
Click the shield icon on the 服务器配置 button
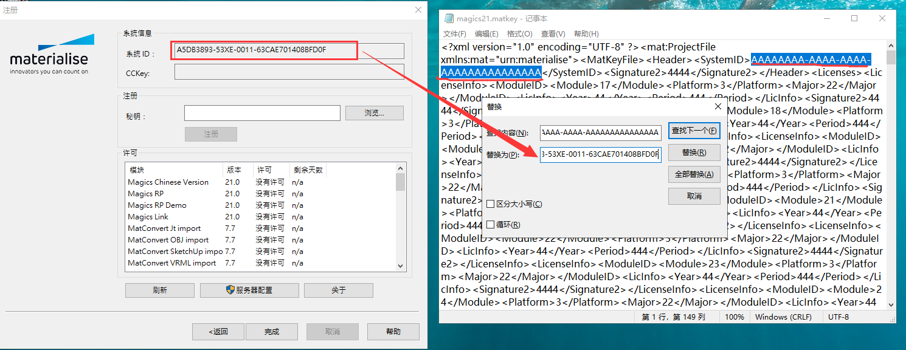[x=230, y=290]
